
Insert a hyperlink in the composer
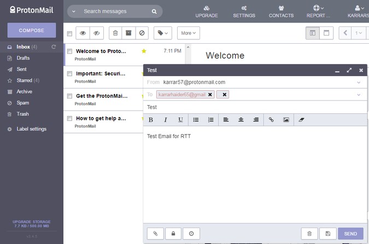click(x=271, y=120)
